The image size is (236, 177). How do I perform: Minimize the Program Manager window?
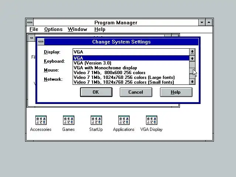tap(202, 22)
